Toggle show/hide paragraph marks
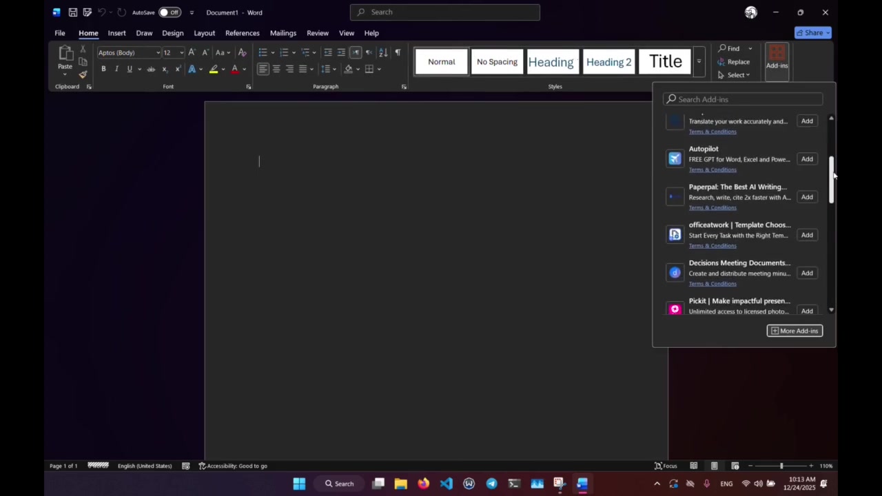The image size is (882, 496). tap(398, 52)
